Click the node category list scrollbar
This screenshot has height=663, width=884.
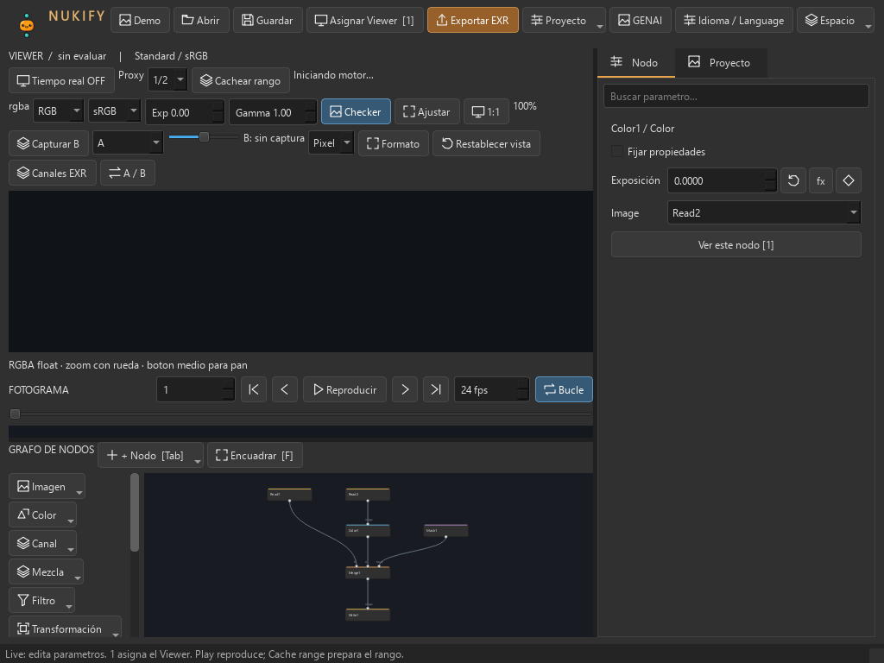tap(134, 512)
